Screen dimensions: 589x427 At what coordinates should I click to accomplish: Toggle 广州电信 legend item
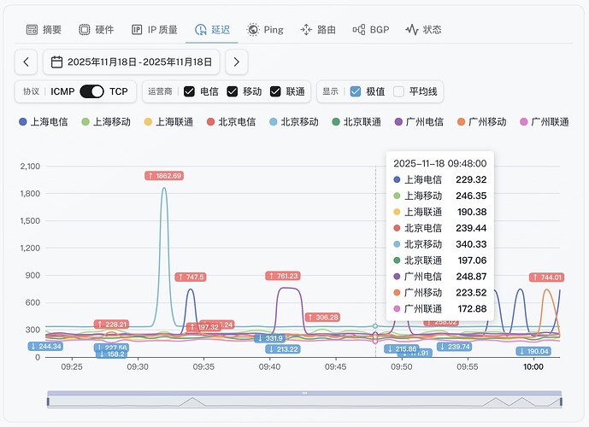click(x=418, y=122)
